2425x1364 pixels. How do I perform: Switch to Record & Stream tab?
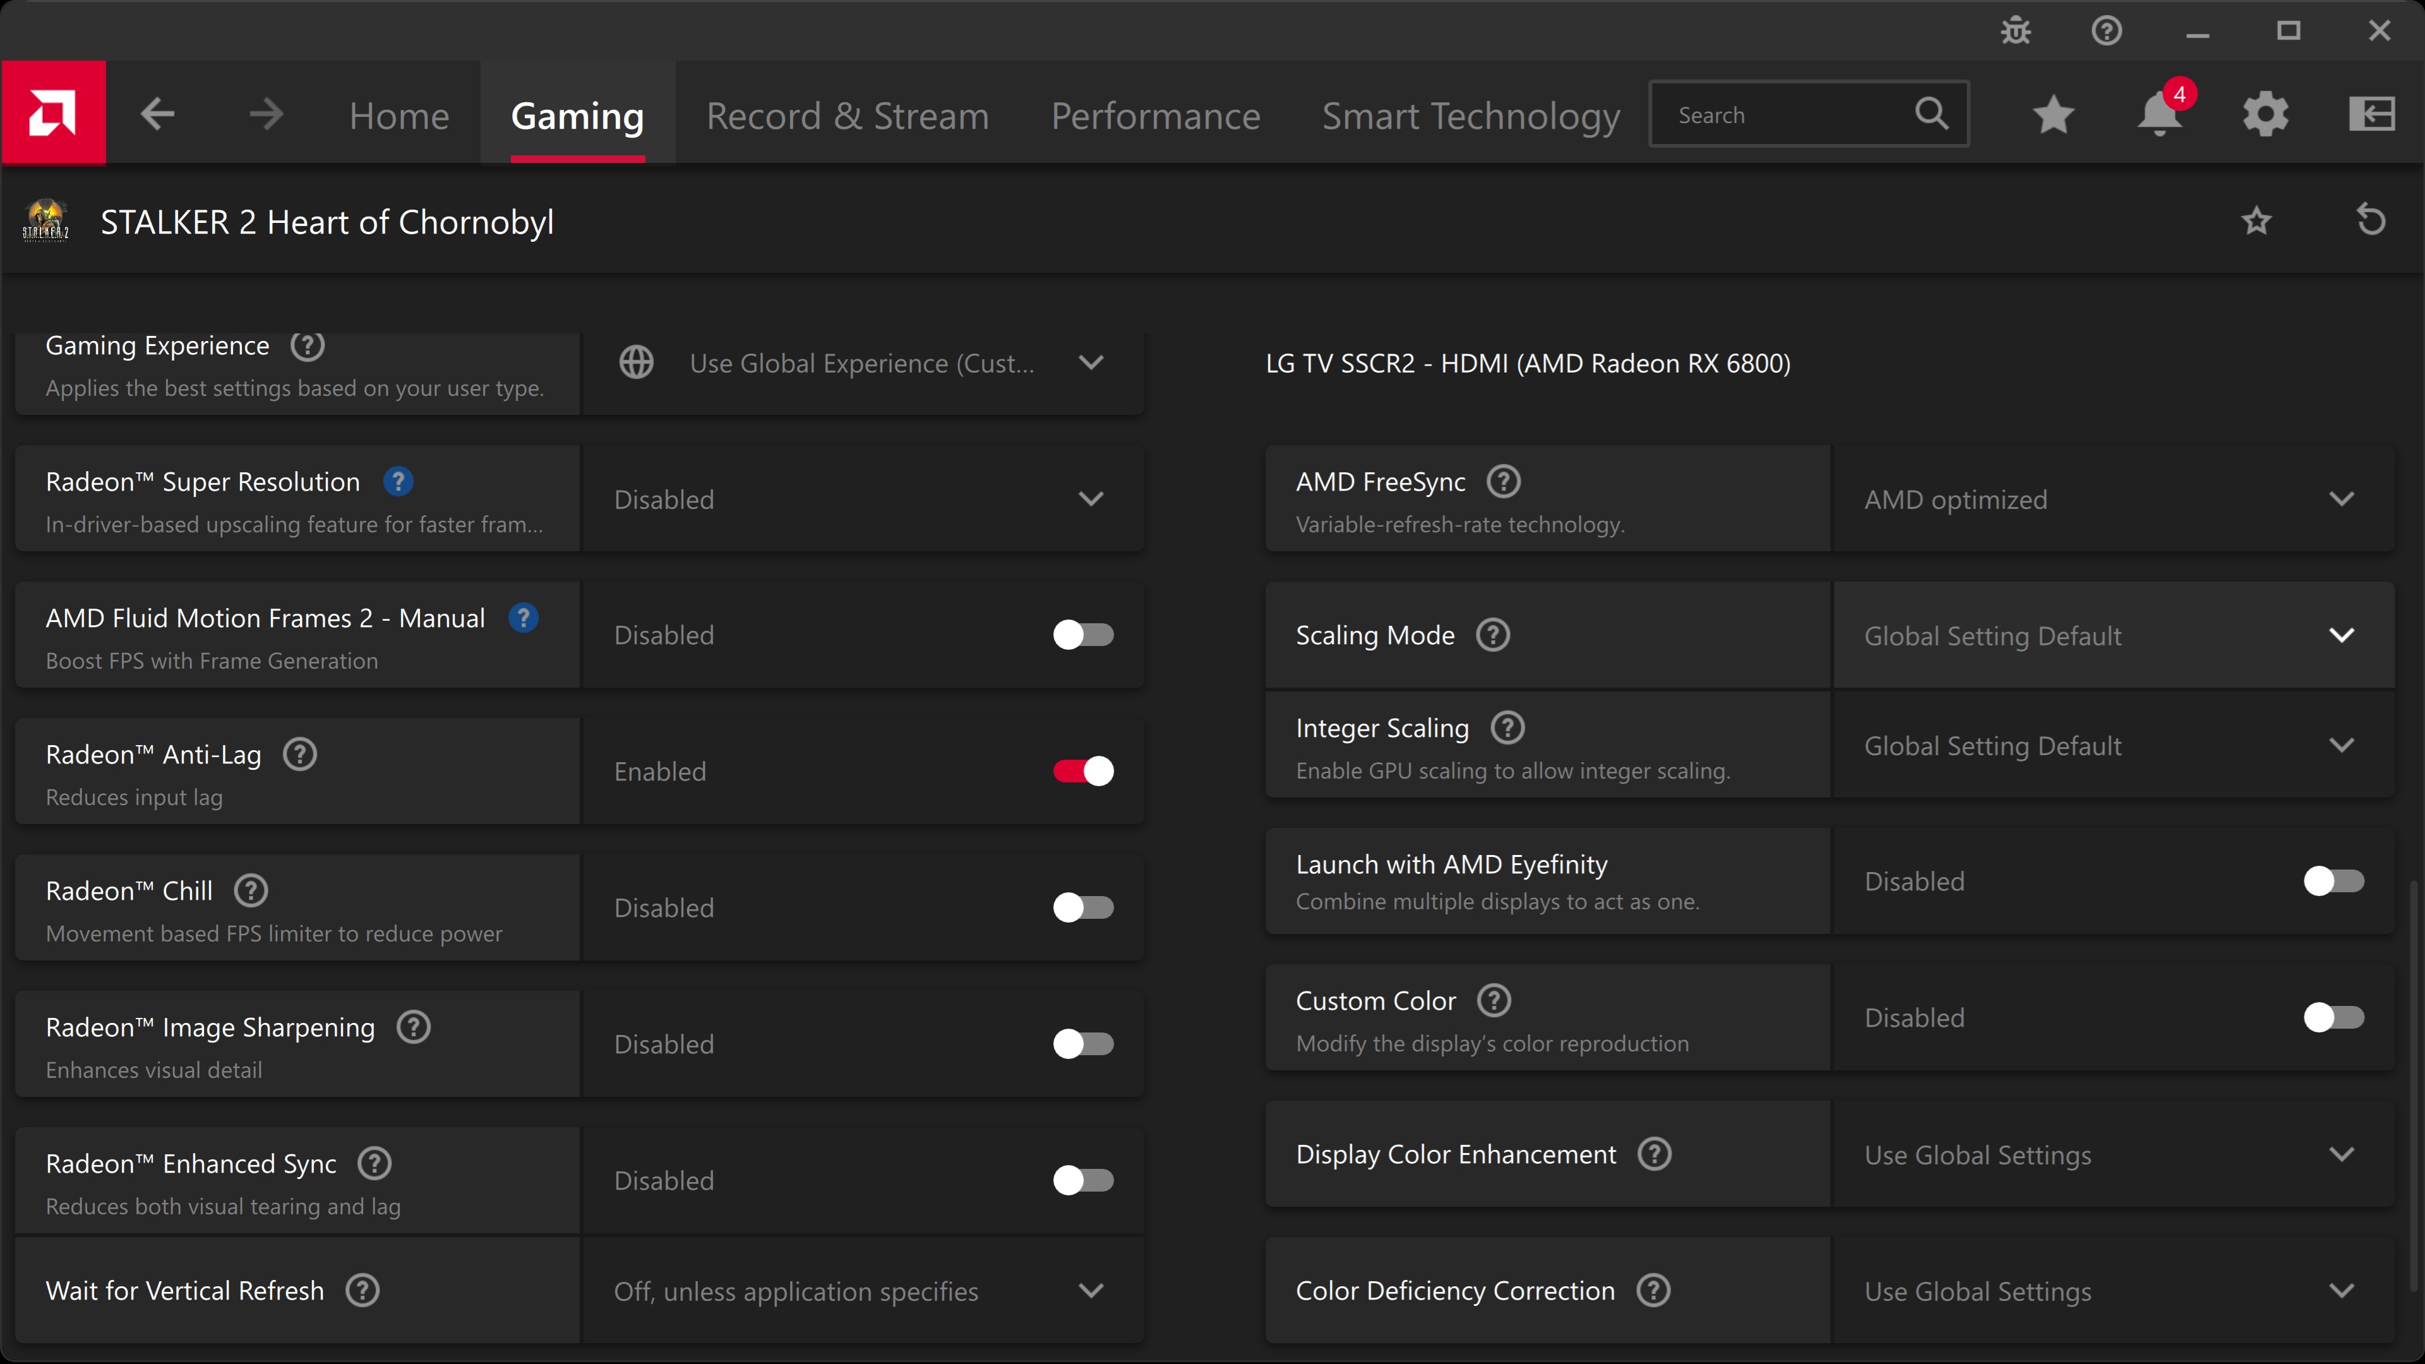coord(847,116)
